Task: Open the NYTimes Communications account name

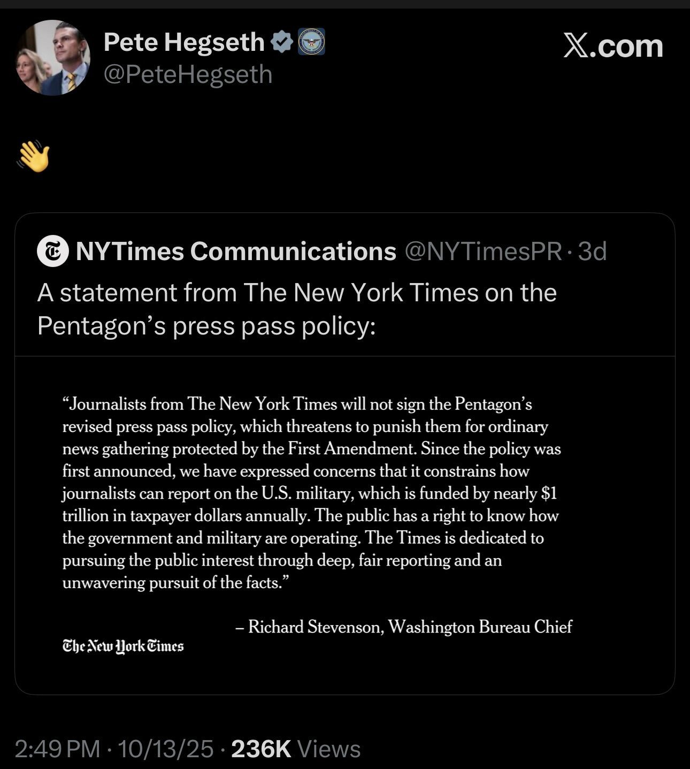Action: [x=236, y=251]
